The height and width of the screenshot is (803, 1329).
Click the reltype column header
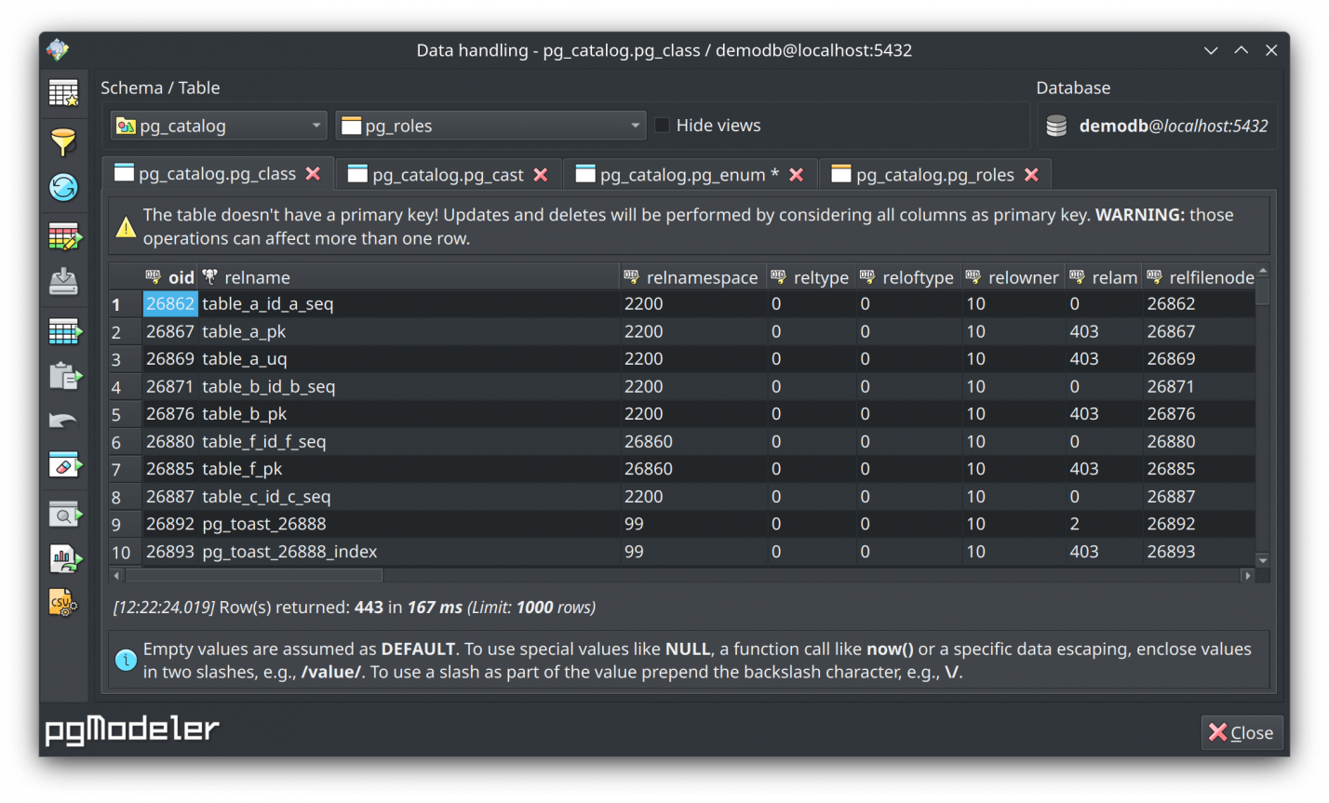pyautogui.click(x=812, y=277)
